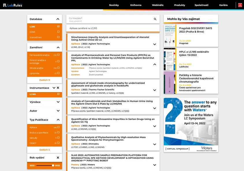Expand the Výrobce section

[x=58, y=102]
